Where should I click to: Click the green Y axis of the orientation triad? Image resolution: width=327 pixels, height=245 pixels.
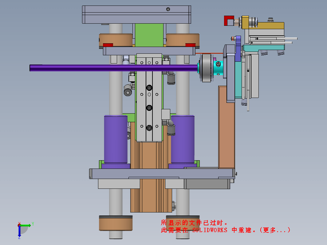point(26,225)
